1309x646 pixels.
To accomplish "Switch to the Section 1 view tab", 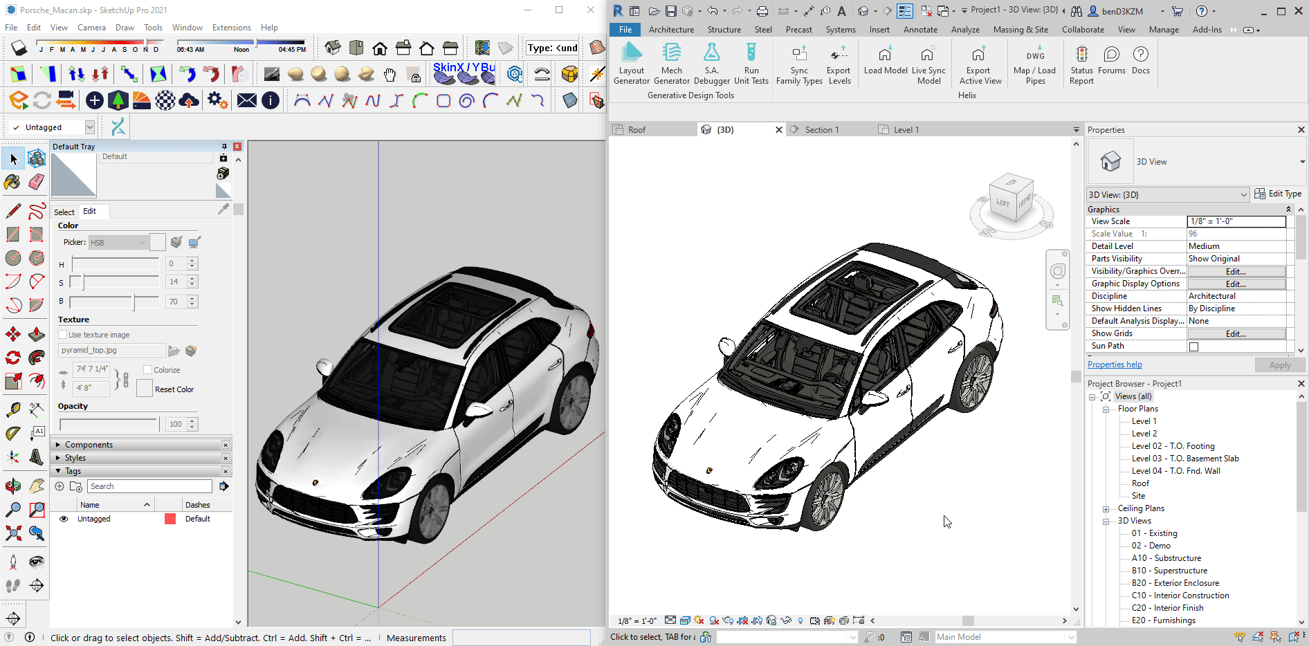I will tap(821, 130).
